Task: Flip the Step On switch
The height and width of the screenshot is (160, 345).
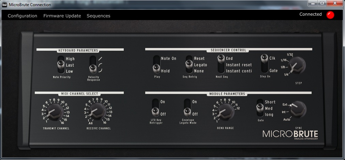Action: click(265, 64)
